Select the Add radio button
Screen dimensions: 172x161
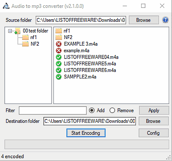[92, 111]
